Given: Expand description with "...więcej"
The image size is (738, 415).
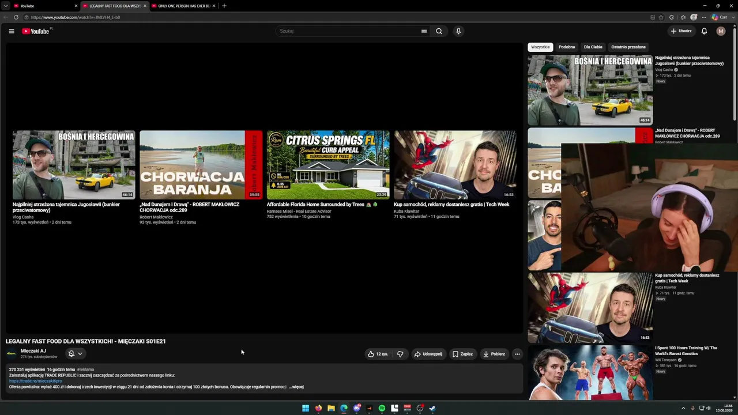Looking at the screenshot, I should (x=296, y=387).
